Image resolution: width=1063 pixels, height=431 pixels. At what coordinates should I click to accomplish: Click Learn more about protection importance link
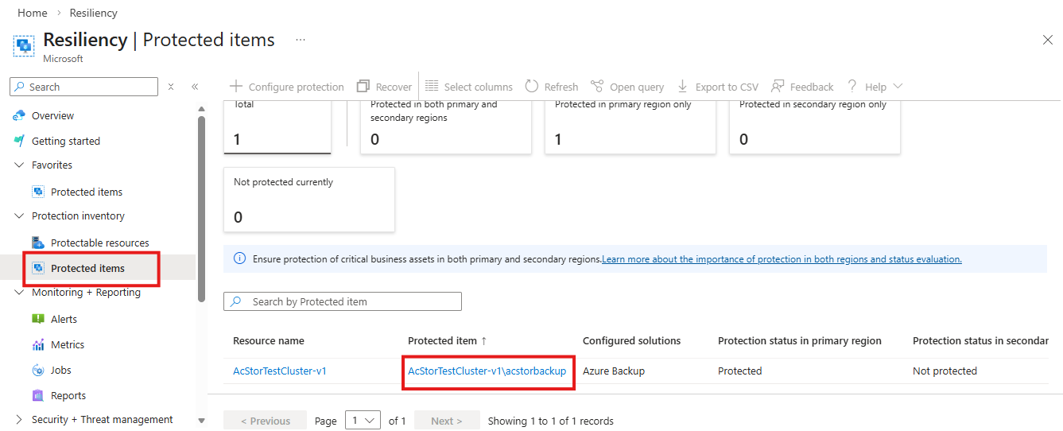(x=782, y=259)
